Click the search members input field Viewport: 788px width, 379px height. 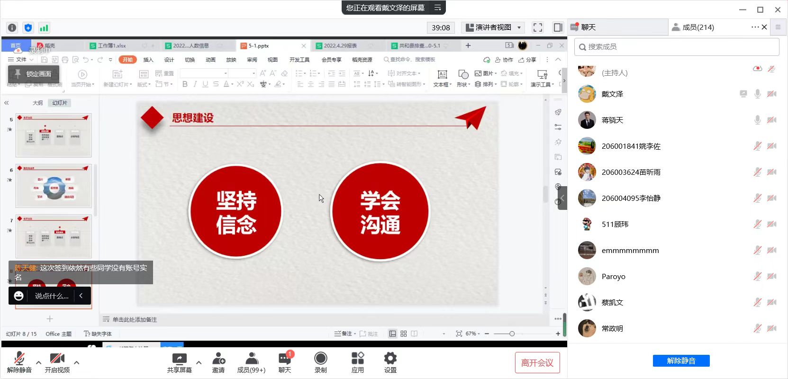[x=677, y=47]
